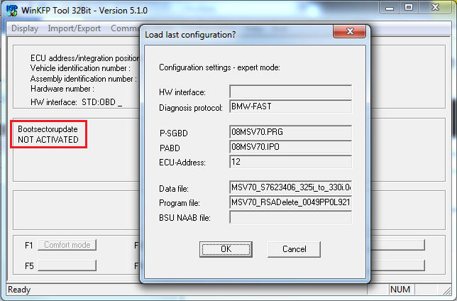457x301 pixels.
Task: Cancel loading the last configuration
Action: coord(294,249)
